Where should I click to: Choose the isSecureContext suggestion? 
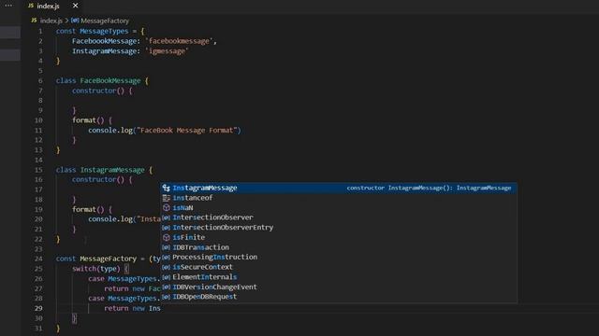pos(339,267)
